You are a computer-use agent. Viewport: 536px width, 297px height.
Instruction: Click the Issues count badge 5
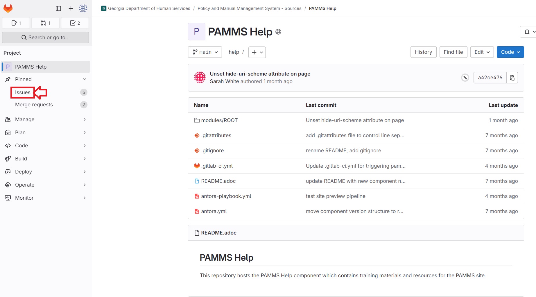click(84, 92)
